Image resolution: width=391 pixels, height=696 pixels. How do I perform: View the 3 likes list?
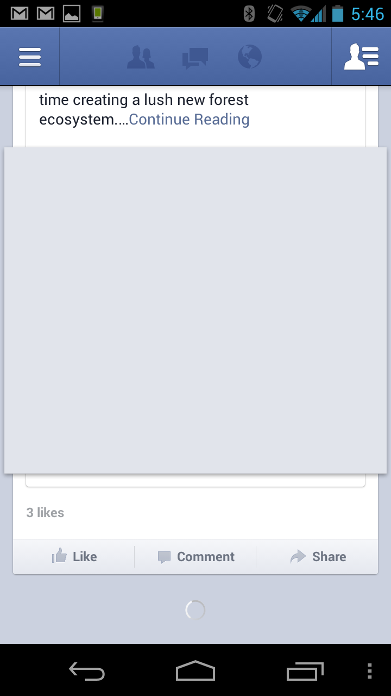tap(45, 513)
